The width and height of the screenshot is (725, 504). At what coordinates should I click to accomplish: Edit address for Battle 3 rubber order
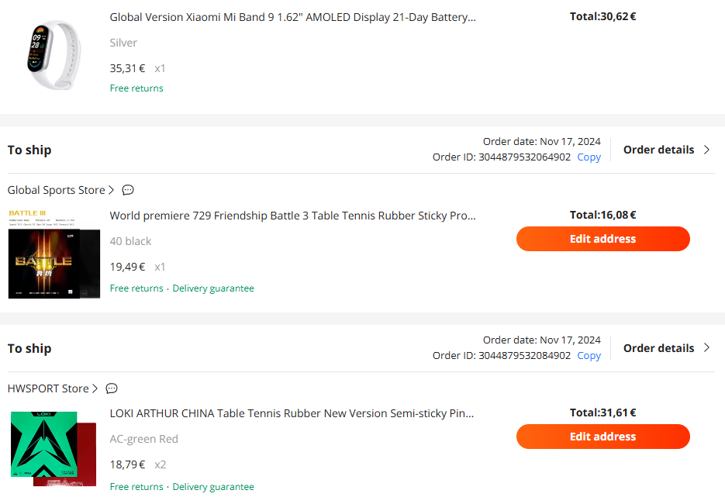(603, 239)
